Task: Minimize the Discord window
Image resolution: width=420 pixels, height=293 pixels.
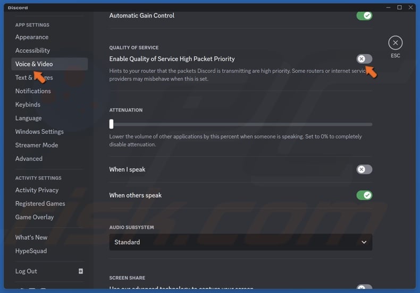Action: pyautogui.click(x=388, y=7)
